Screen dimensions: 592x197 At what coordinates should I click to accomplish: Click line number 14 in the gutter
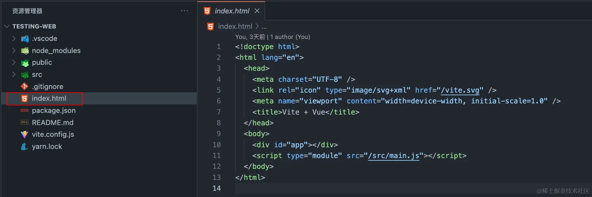pos(217,188)
